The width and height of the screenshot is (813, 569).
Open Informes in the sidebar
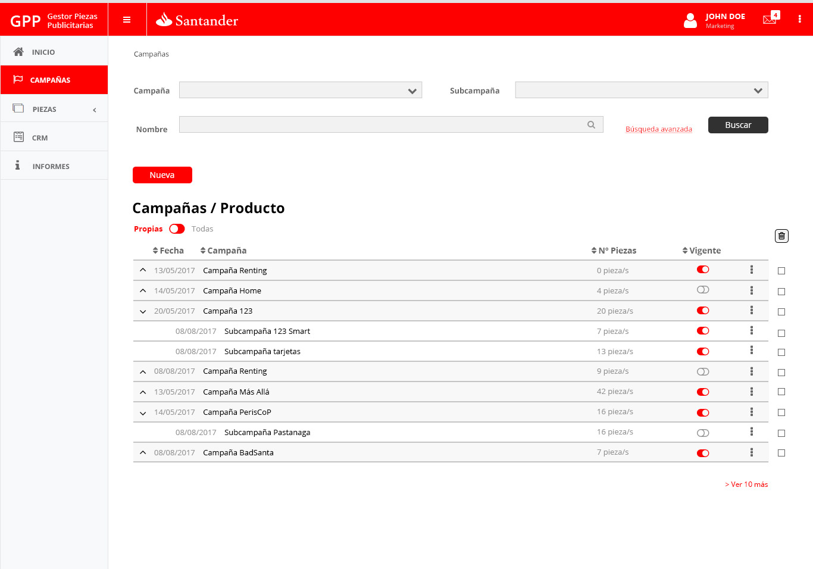click(54, 166)
